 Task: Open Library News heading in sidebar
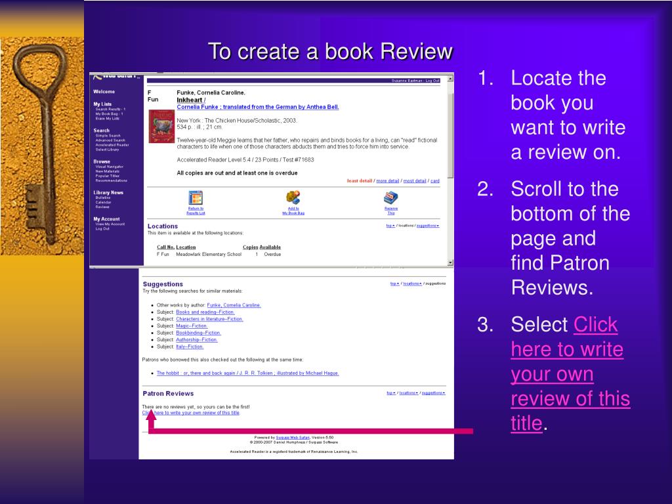[108, 193]
